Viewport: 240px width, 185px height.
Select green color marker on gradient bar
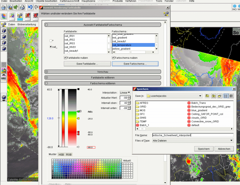[x=78, y=111]
